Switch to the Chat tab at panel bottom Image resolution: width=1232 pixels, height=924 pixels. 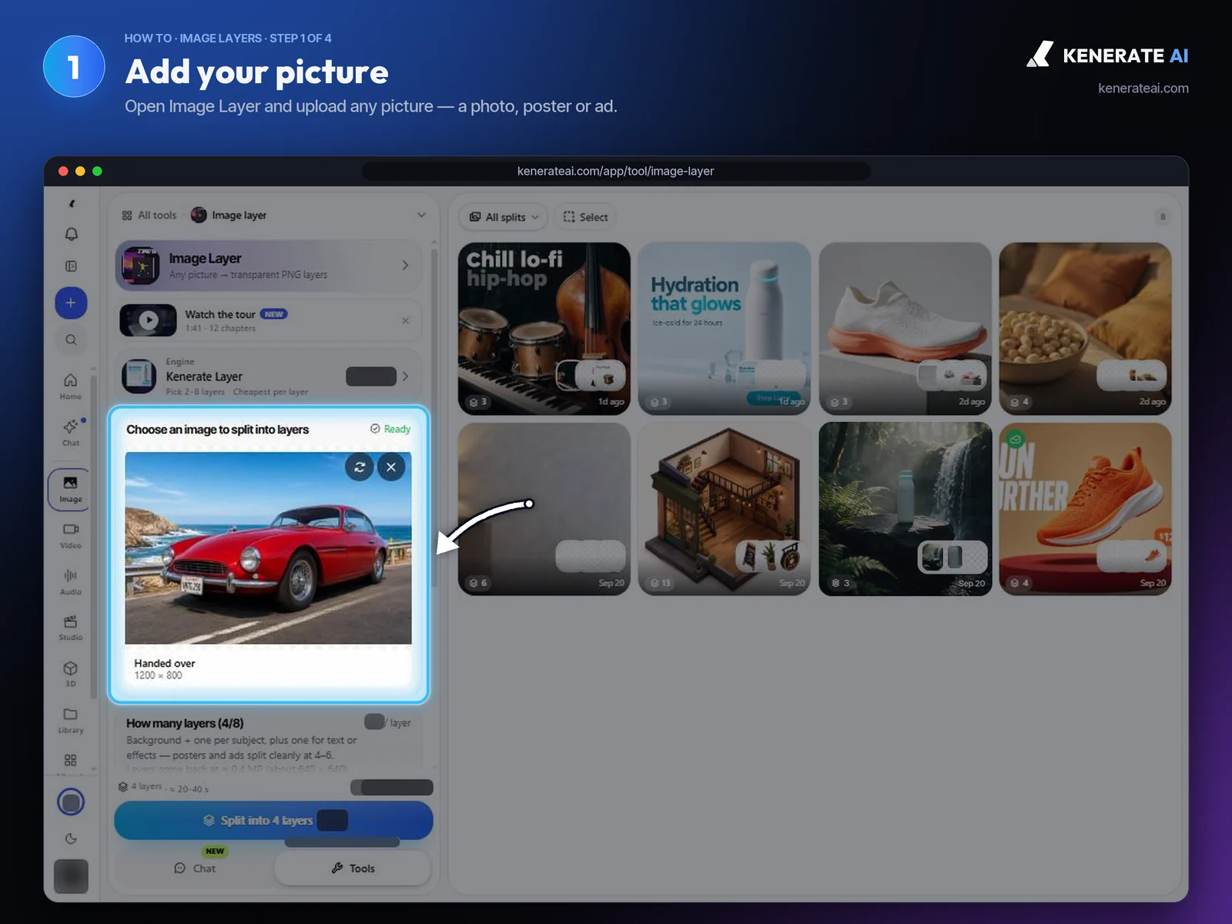195,868
